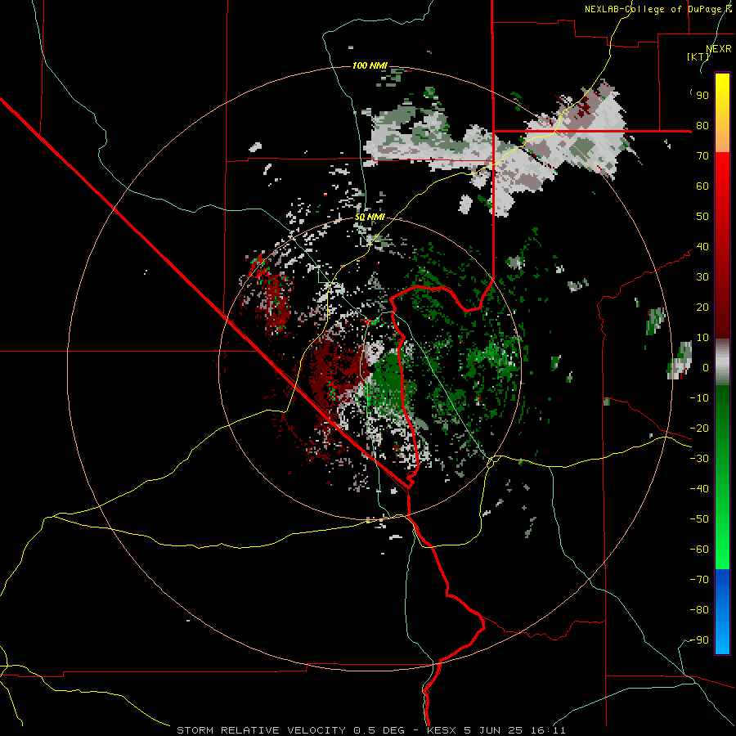The width and height of the screenshot is (736, 736).
Task: Select the "20" value on the velocity scale
Action: pos(702,307)
